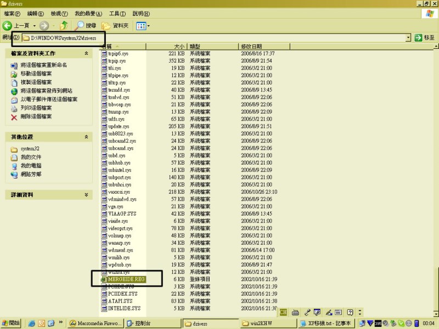Click the language bar microphone icon

tap(307, 313)
